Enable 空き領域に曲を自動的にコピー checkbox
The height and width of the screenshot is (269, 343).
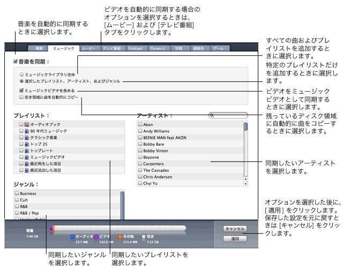click(x=21, y=97)
